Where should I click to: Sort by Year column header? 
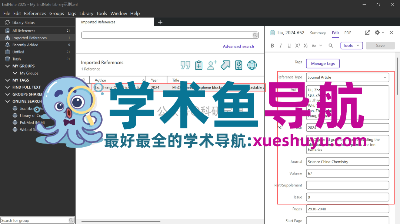pyautogui.click(x=156, y=80)
